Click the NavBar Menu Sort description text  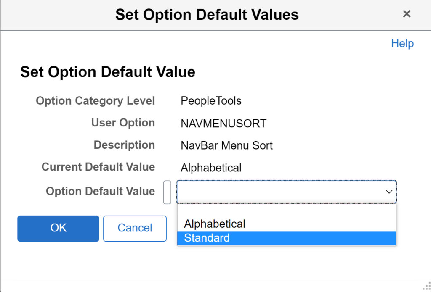pos(227,146)
